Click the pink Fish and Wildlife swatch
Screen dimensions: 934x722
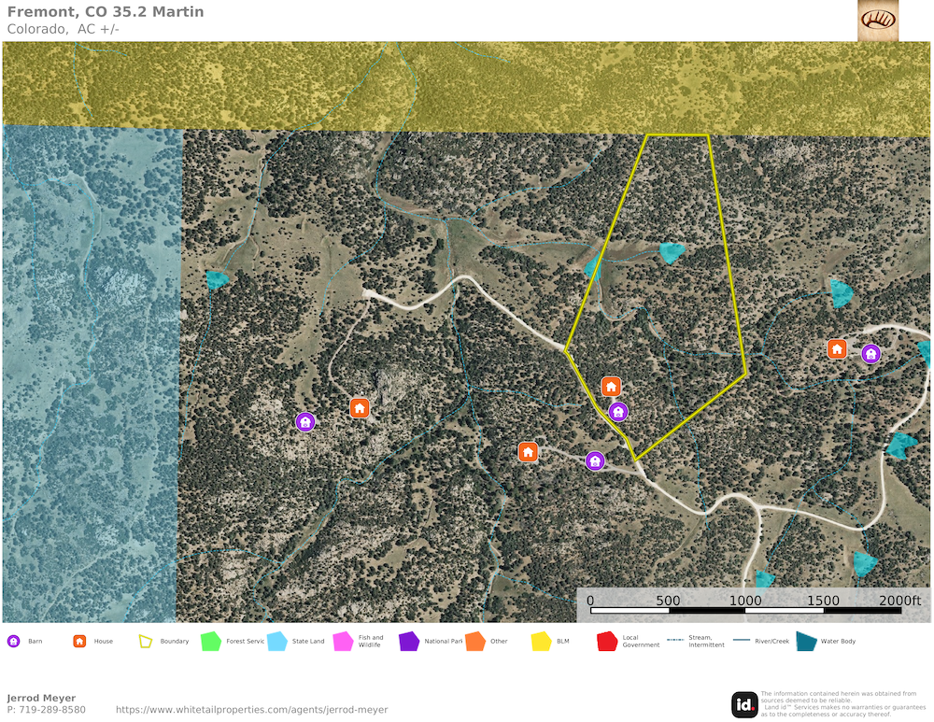343,642
